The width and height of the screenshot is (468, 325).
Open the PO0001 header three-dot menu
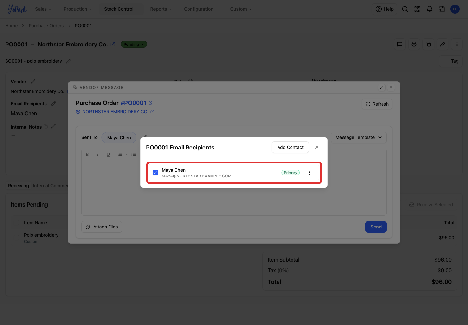click(x=457, y=44)
